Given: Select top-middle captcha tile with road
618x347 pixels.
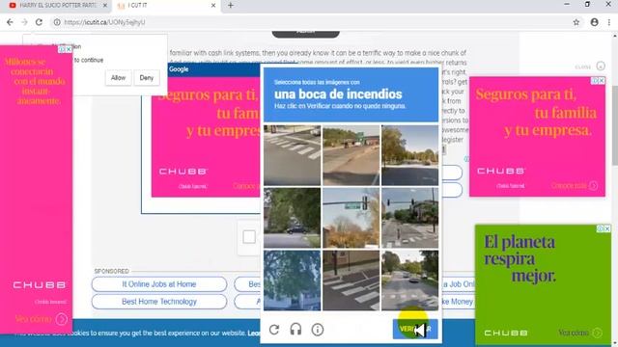Looking at the screenshot, I should tap(351, 155).
